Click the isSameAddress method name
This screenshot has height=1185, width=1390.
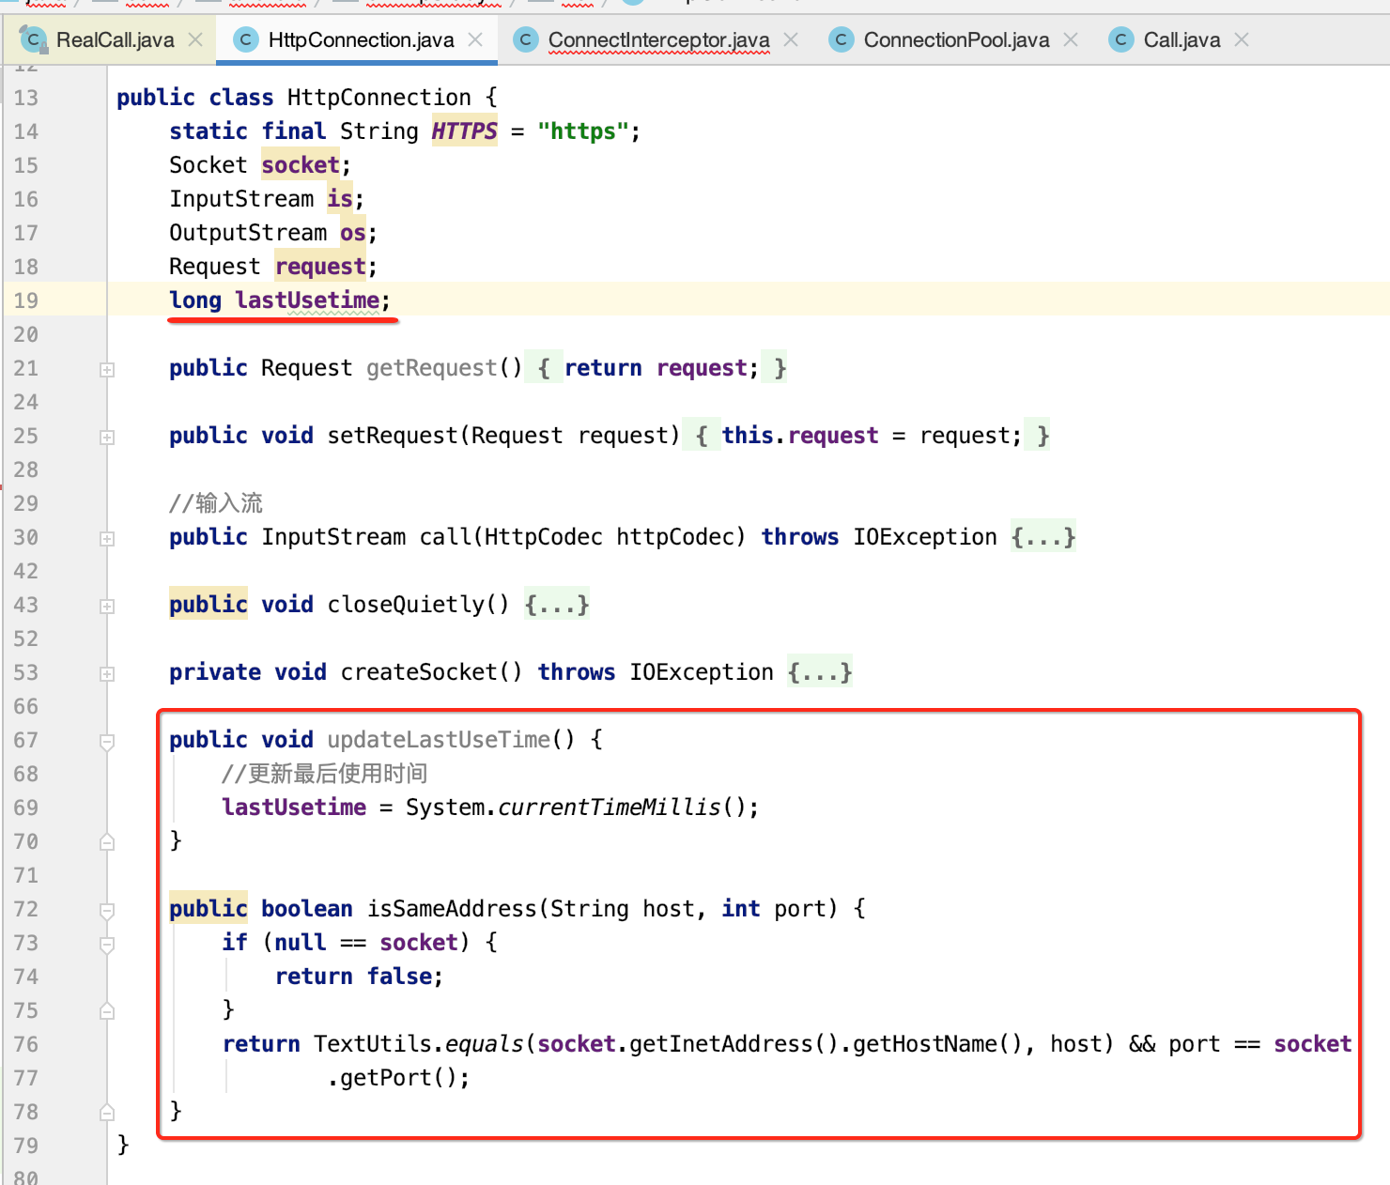click(452, 909)
